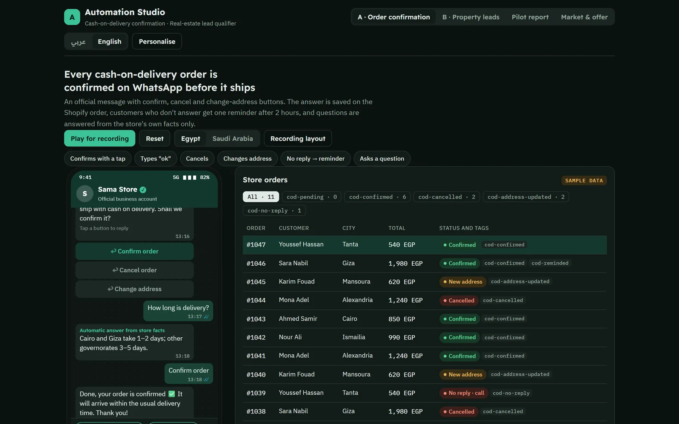This screenshot has height=424, width=679.
Task: Filter orders by cod-address-updated · 2
Action: click(x=526, y=197)
